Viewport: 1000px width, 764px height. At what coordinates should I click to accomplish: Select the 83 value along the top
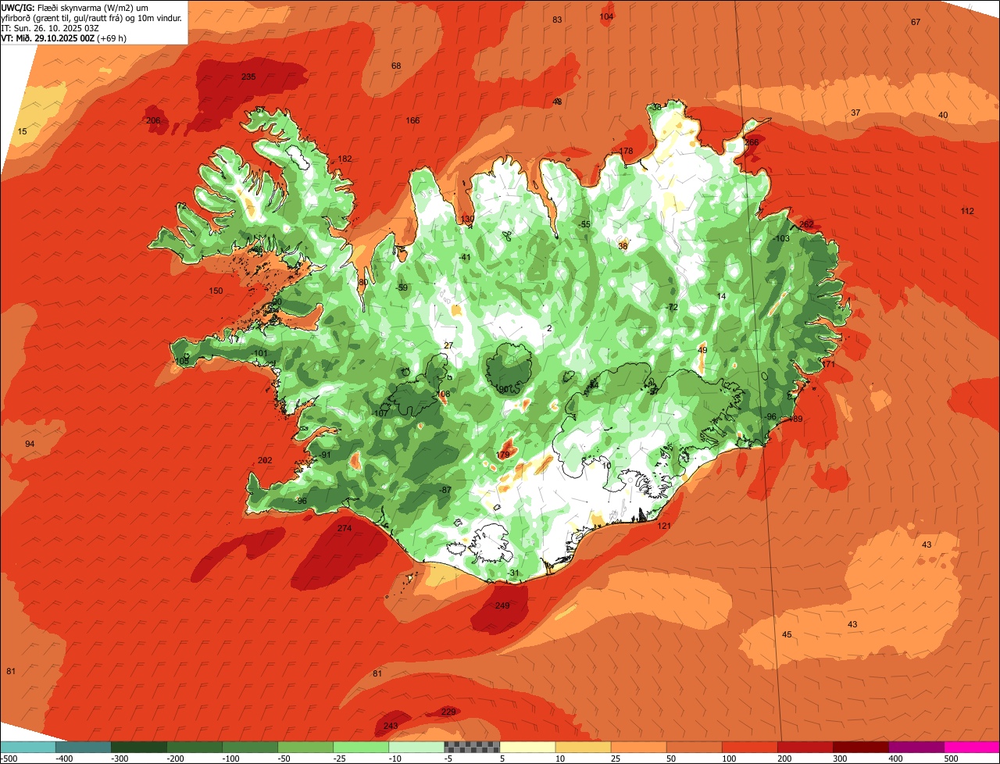(x=557, y=20)
